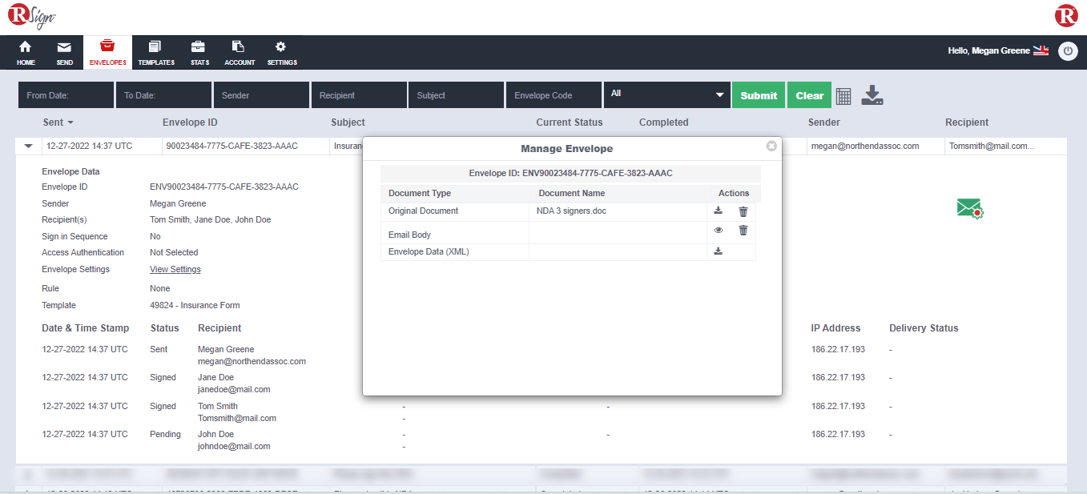
Task: Click the From Date input field
Action: [x=65, y=94]
